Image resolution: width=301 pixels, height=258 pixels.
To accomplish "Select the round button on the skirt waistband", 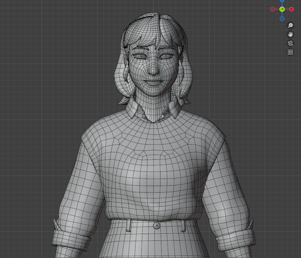I will (x=157, y=226).
